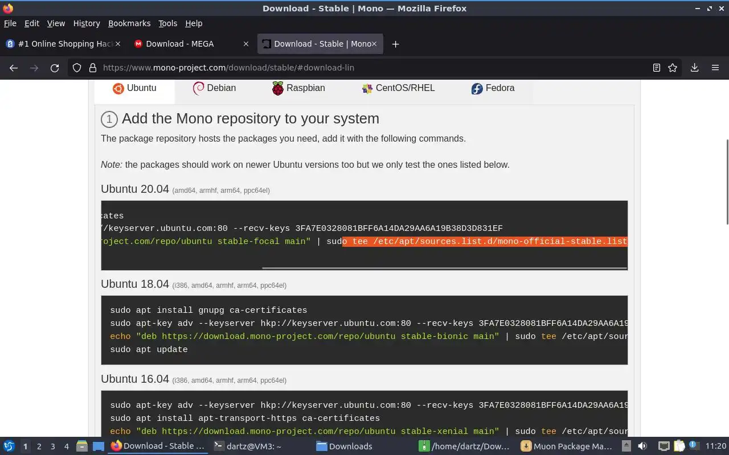Screen dimensions: 729x455
Task: Open the file manager taskbar launcher icon
Action: (81, 446)
